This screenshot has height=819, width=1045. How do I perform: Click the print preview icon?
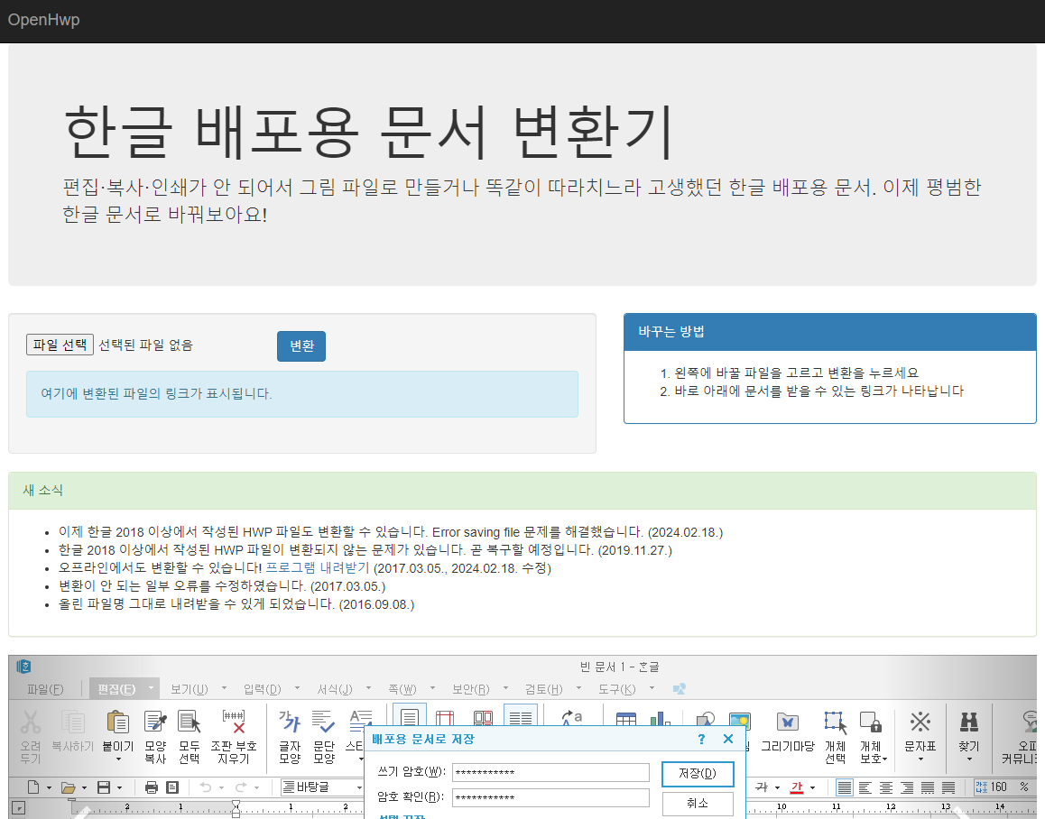pos(172,787)
